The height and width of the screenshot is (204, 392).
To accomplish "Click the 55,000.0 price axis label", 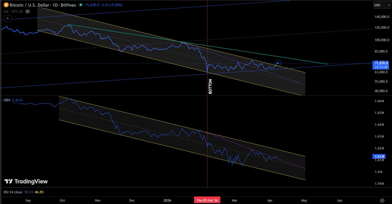I will pos(381,82).
